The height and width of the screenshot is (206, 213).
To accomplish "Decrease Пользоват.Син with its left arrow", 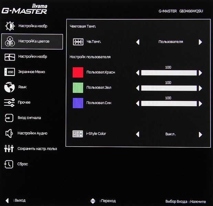I will [138, 104].
